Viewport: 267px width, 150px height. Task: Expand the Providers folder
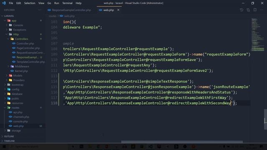pyautogui.click(x=19, y=80)
